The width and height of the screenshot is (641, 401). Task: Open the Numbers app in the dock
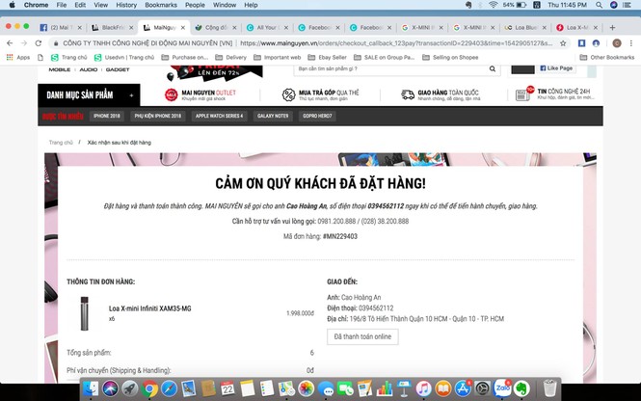pos(385,388)
